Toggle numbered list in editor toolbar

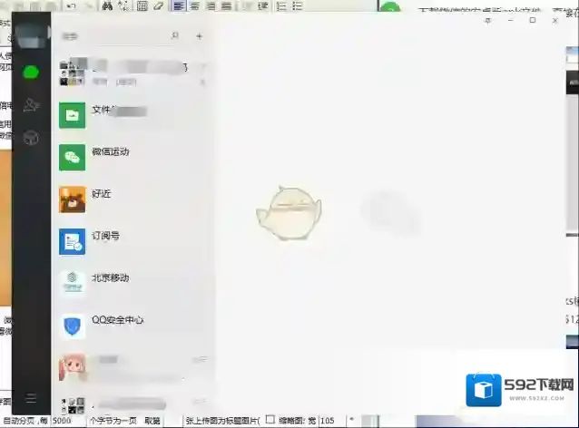click(x=281, y=6)
